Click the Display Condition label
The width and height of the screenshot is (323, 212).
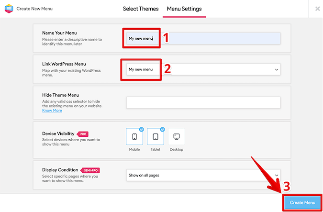(x=60, y=170)
